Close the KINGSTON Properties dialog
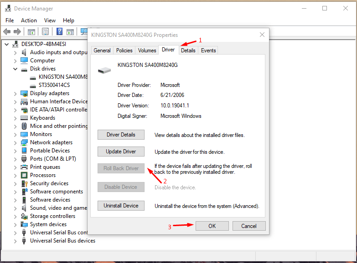 (x=262, y=35)
